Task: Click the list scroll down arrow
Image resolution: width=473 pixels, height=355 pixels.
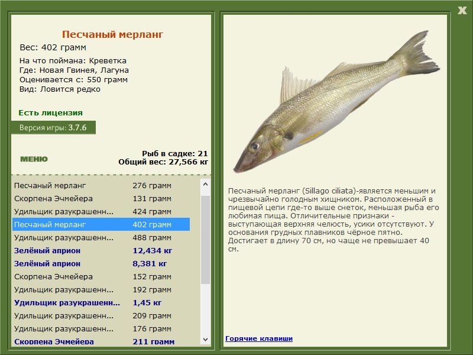Action: coord(205,339)
